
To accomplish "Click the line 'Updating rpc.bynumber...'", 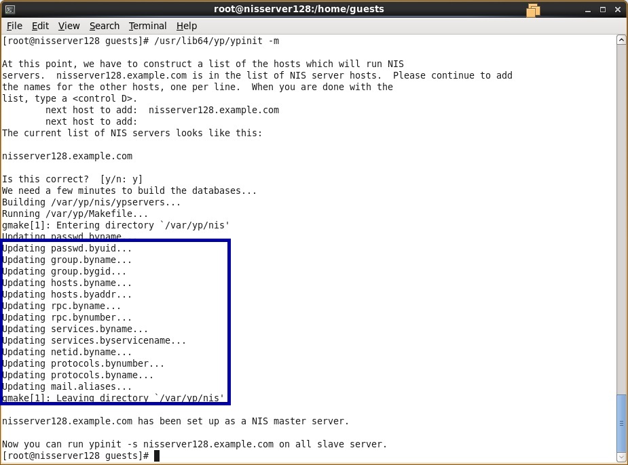I will [67, 318].
